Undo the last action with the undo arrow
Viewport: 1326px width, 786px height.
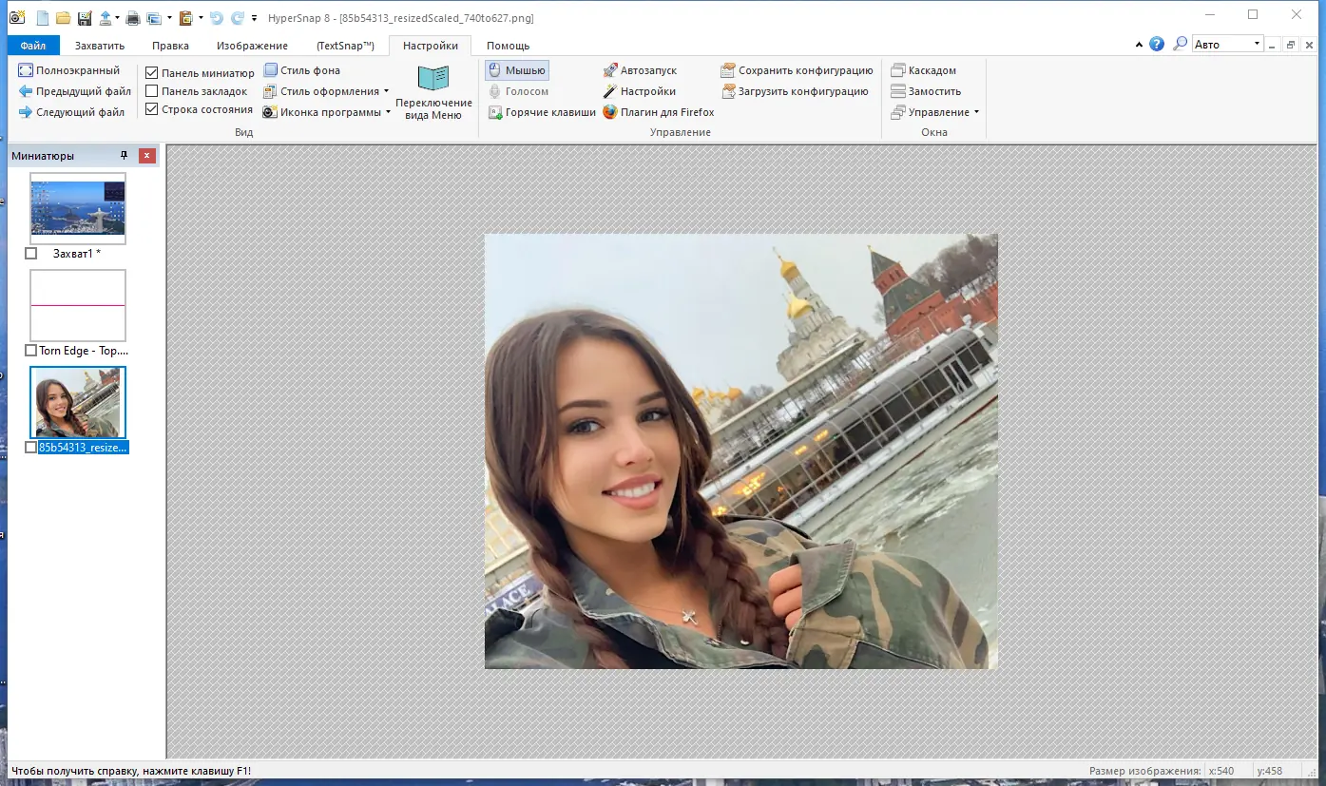pyautogui.click(x=216, y=17)
